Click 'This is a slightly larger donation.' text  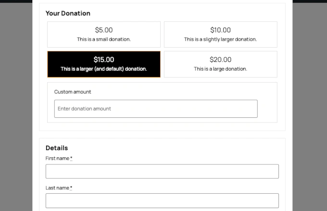pyautogui.click(x=220, y=39)
